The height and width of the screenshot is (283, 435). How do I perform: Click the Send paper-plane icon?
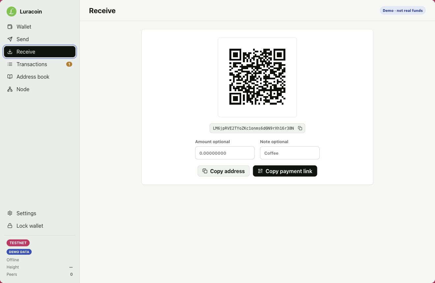pos(10,39)
